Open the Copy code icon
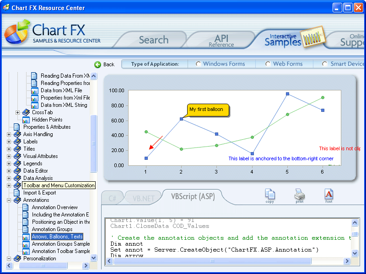366x274 pixels. tap(270, 194)
